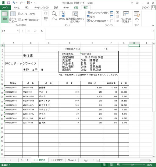156x167 pixels.
Task: Open the Undo history dropdown arrow
Action: click(17, 3)
